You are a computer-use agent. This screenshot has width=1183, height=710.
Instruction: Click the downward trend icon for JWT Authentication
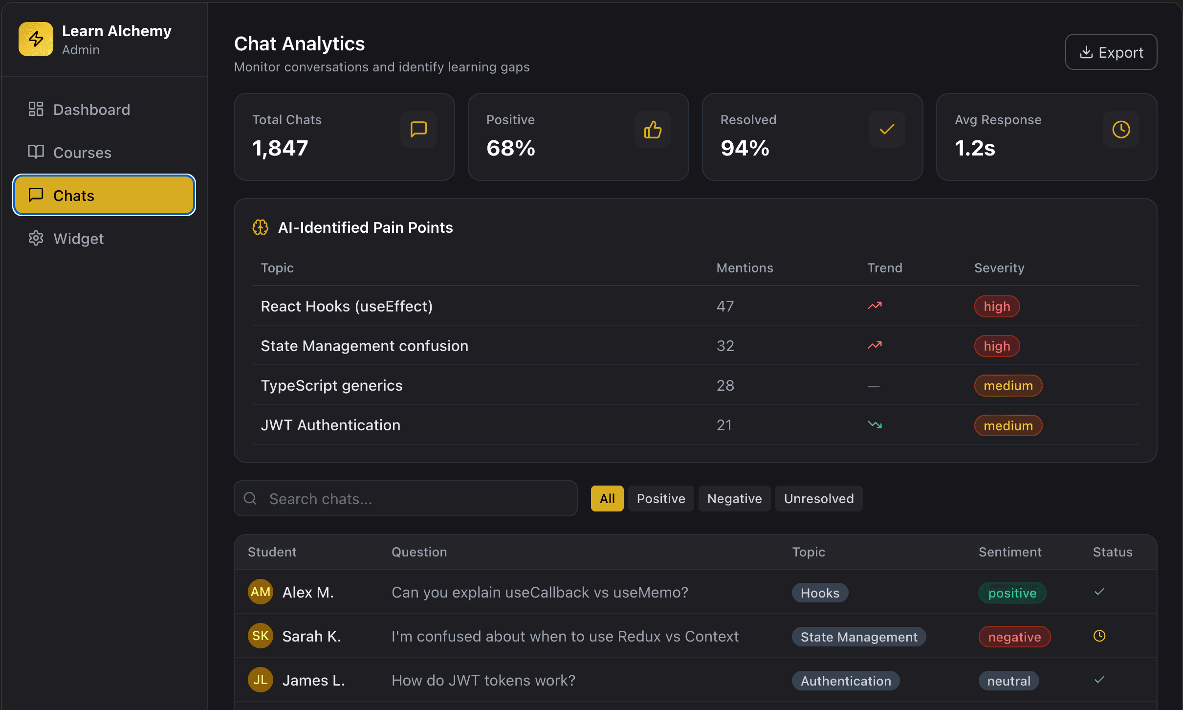click(x=875, y=425)
